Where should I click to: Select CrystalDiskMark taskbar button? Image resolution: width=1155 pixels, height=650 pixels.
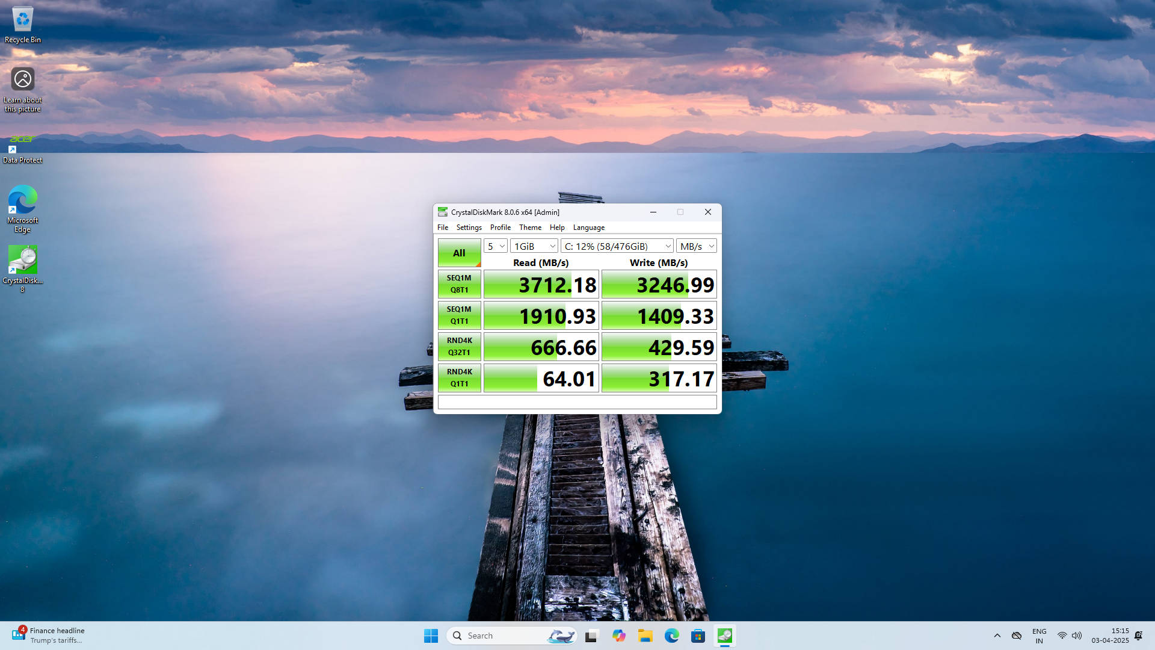[x=725, y=636]
